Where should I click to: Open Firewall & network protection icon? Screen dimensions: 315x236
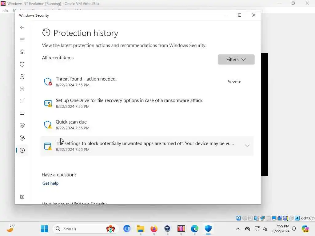pyautogui.click(x=22, y=89)
